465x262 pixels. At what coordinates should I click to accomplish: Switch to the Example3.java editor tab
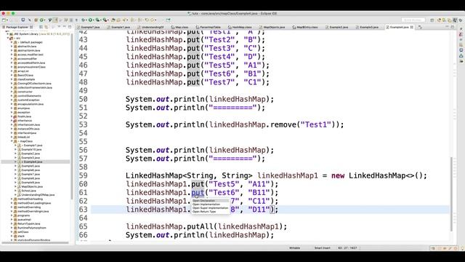pos(367,27)
